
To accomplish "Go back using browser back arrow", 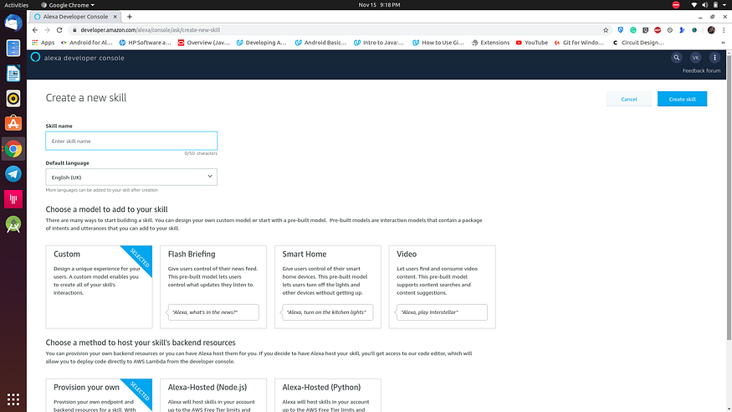I will pyautogui.click(x=35, y=30).
